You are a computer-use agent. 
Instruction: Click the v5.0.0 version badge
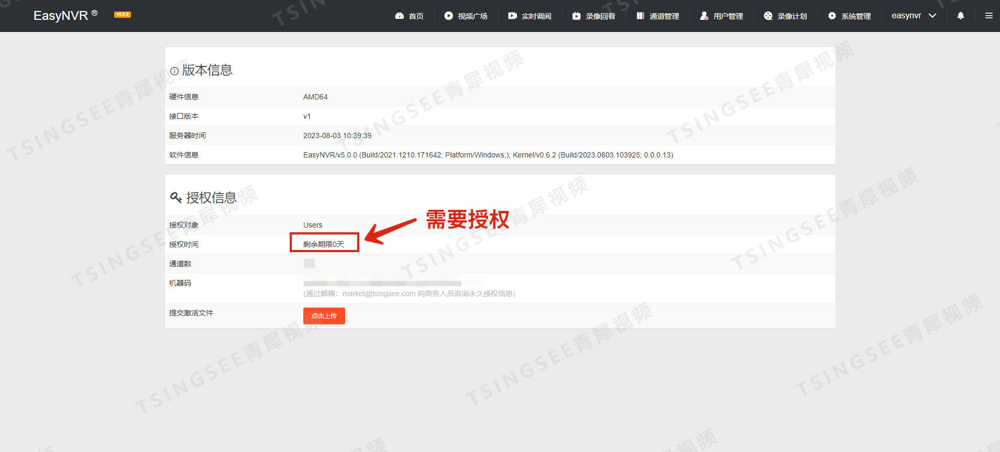point(123,15)
